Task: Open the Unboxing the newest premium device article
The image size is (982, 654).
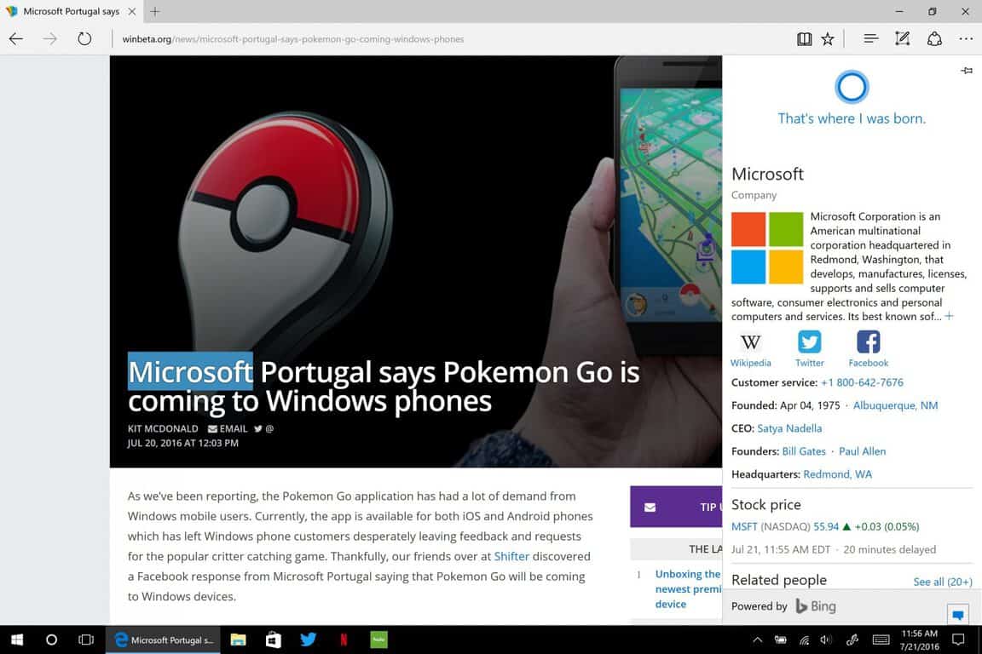Action: click(x=687, y=589)
